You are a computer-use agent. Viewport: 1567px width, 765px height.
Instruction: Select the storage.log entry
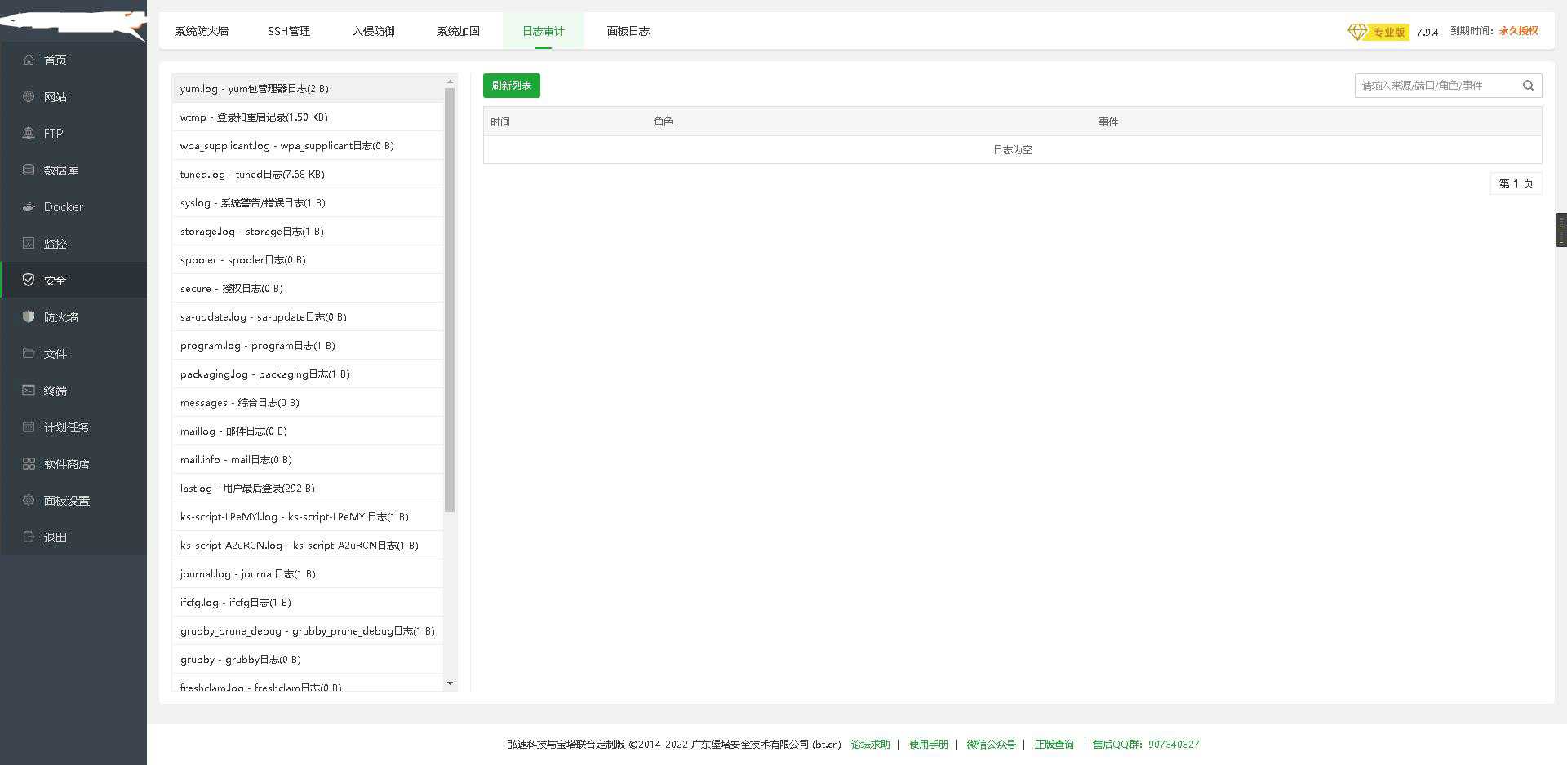tap(308, 231)
